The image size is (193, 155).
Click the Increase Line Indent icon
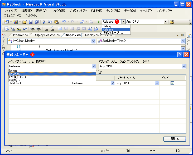[38, 29]
